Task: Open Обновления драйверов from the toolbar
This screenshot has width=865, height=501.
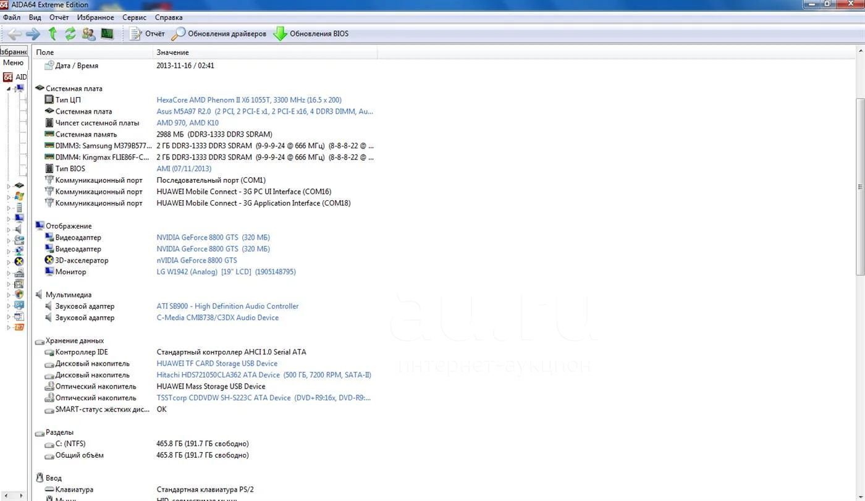Action: click(x=219, y=33)
